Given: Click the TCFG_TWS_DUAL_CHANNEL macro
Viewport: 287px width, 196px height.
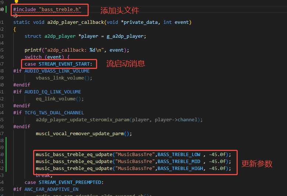Looking at the screenshot, I should pos(54,113).
